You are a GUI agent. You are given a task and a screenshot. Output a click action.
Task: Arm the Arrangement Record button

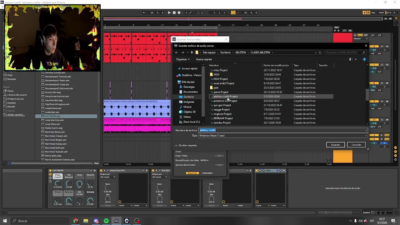[x=179, y=13]
